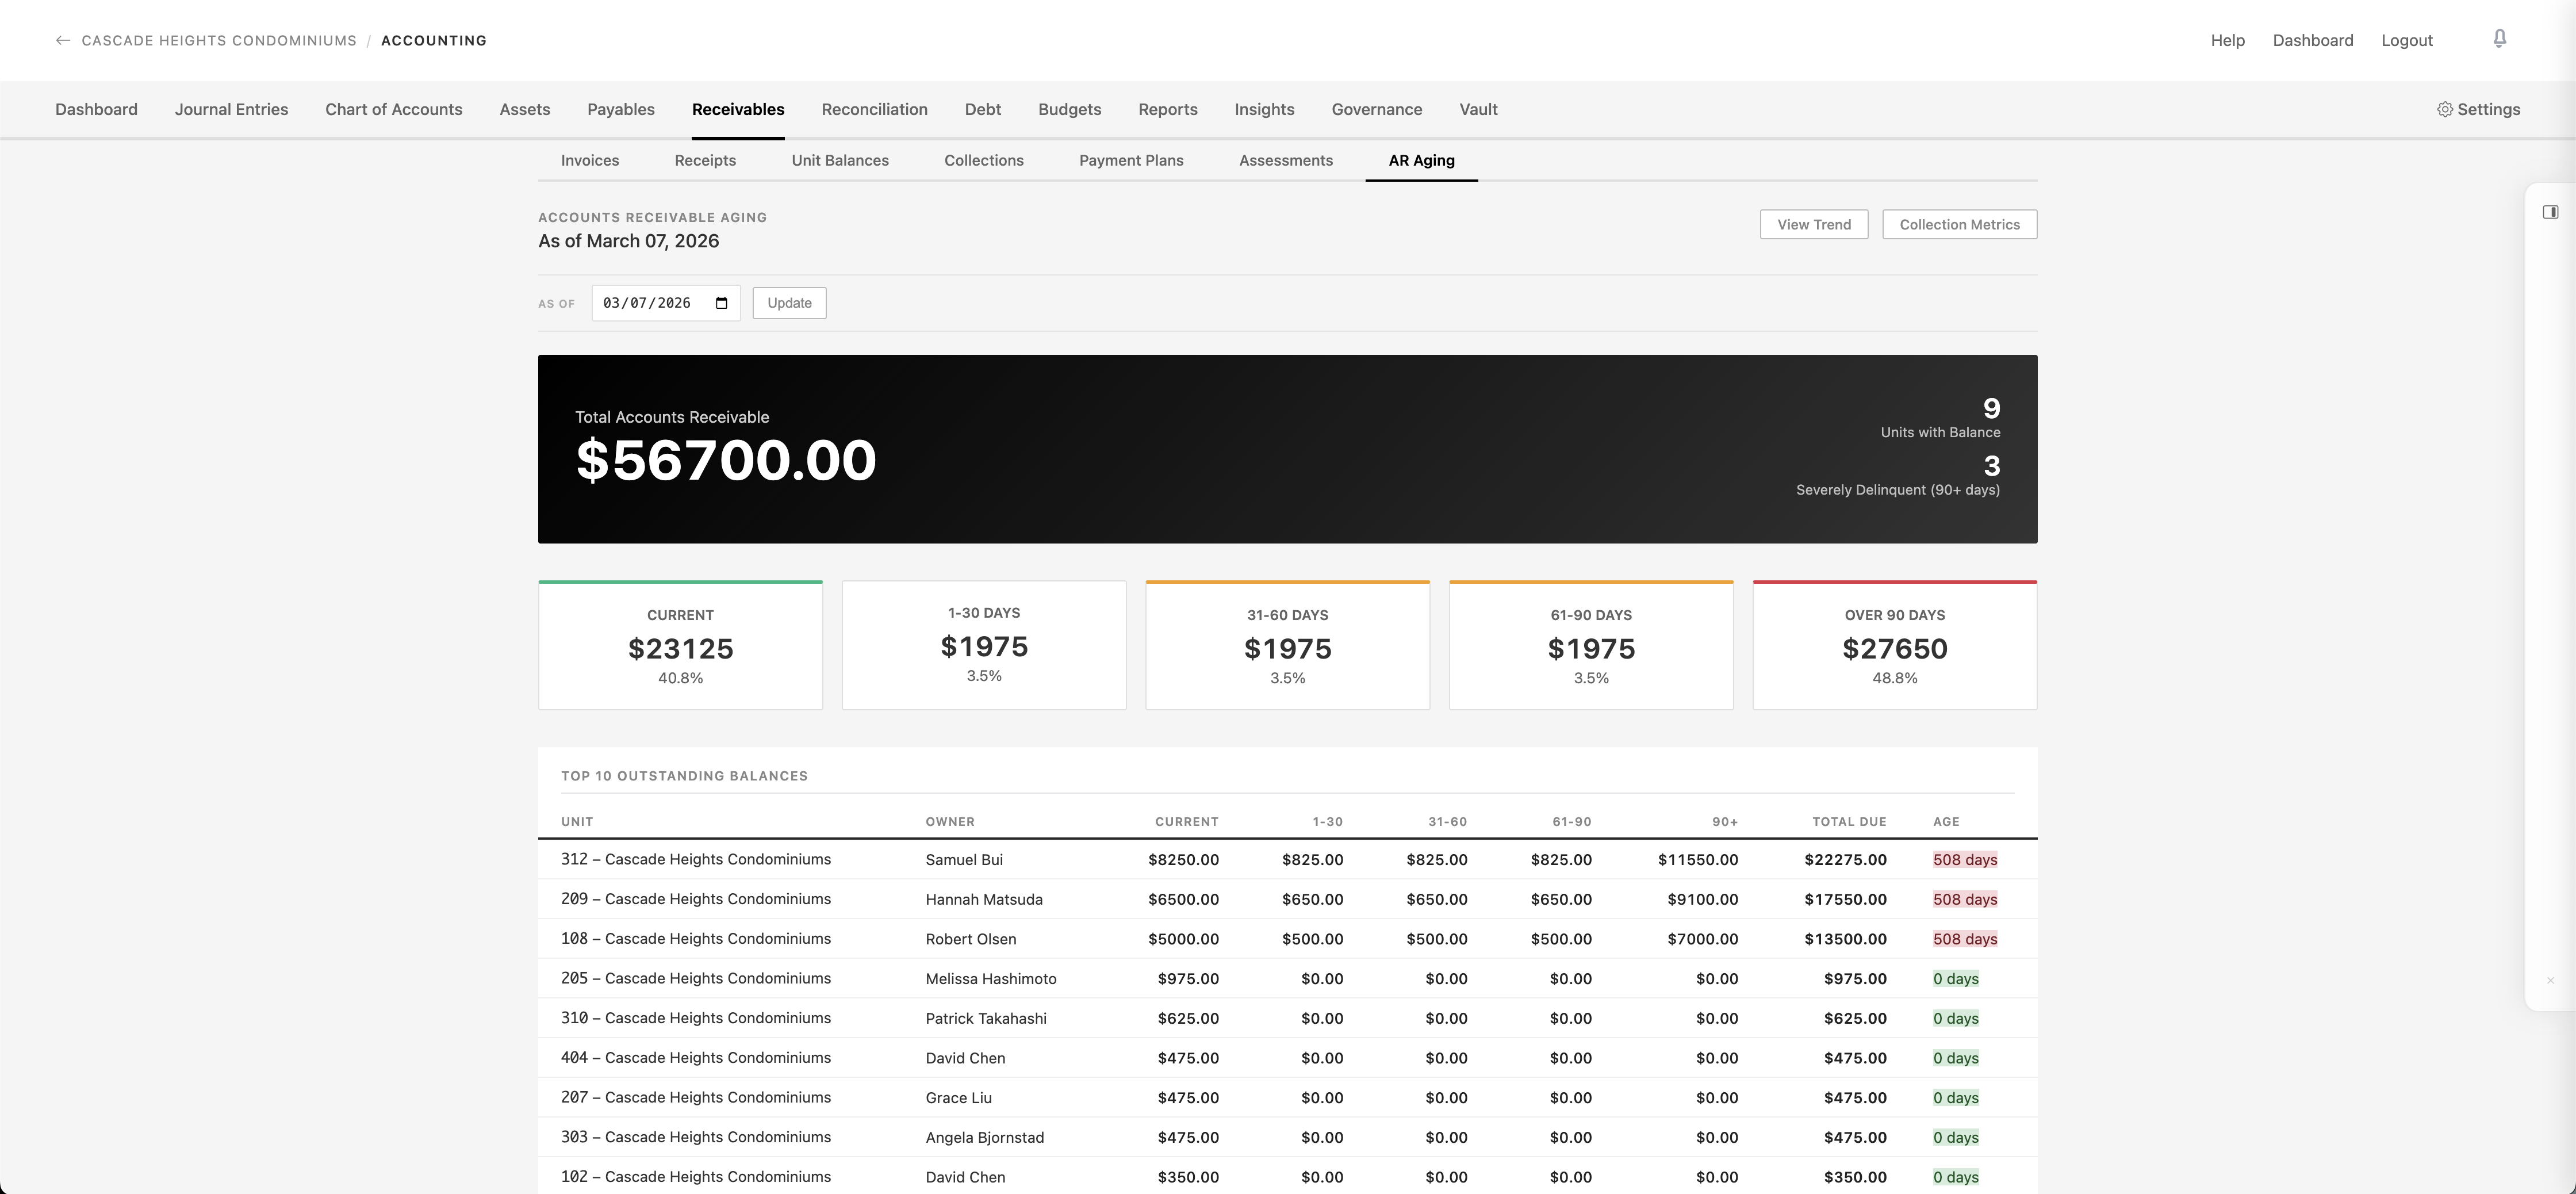The height and width of the screenshot is (1194, 2576).
Task: Open the Help link
Action: pos(2227,41)
